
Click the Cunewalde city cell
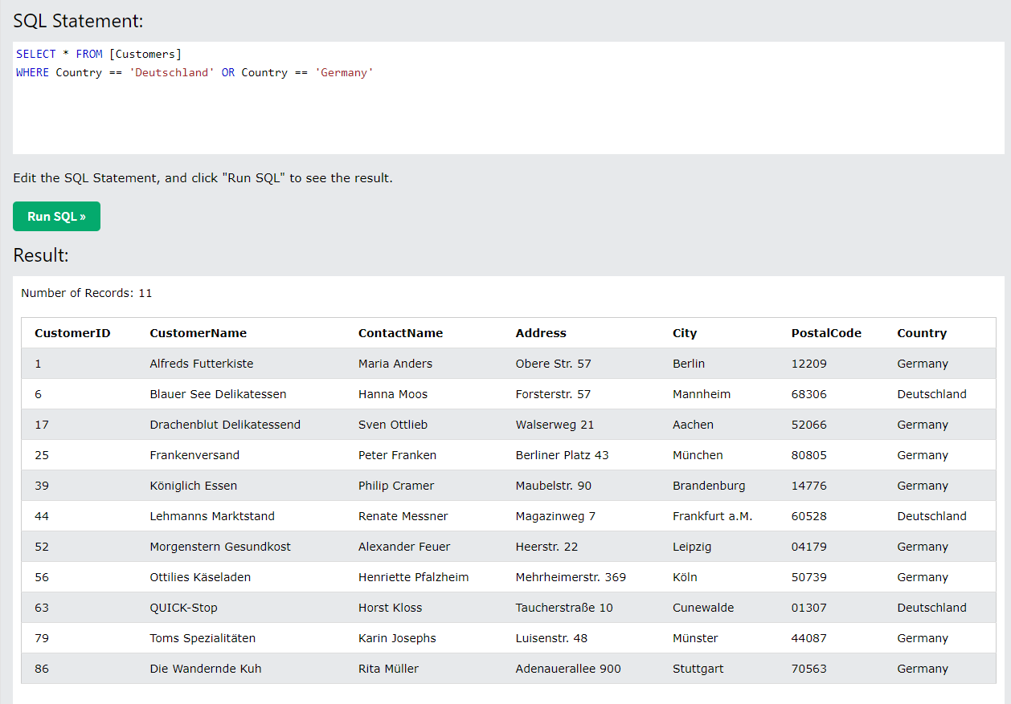(x=703, y=608)
